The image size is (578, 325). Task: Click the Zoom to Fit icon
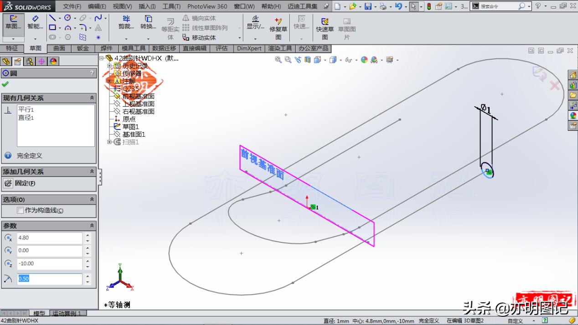279,60
